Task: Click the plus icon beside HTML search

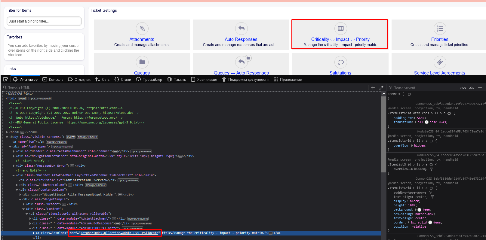Action: (x=373, y=88)
